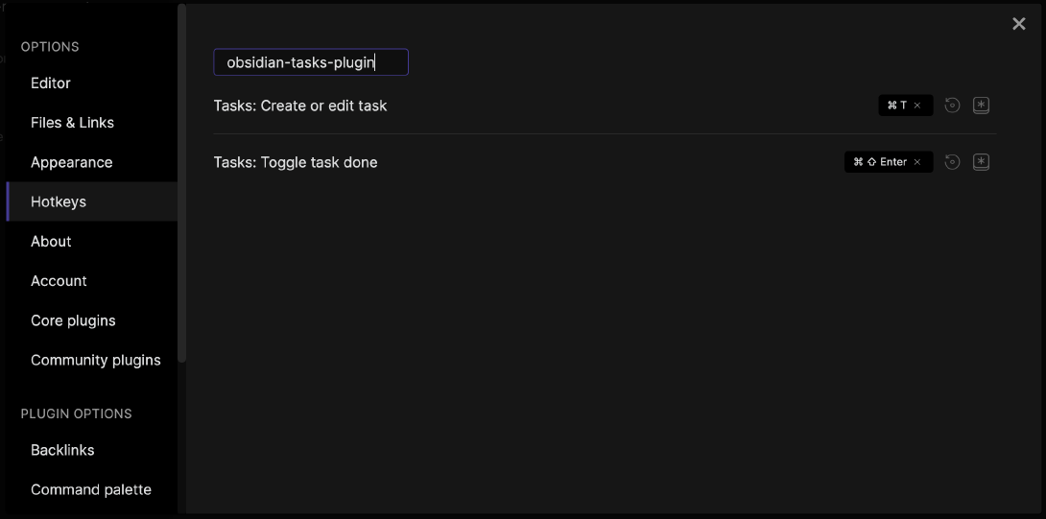Click the settings sidebar scrollbar
1046x519 pixels.
point(181,183)
